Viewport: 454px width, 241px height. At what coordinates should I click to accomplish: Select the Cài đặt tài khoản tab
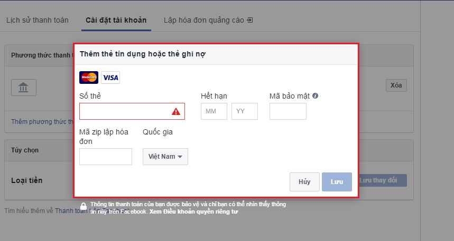point(116,20)
